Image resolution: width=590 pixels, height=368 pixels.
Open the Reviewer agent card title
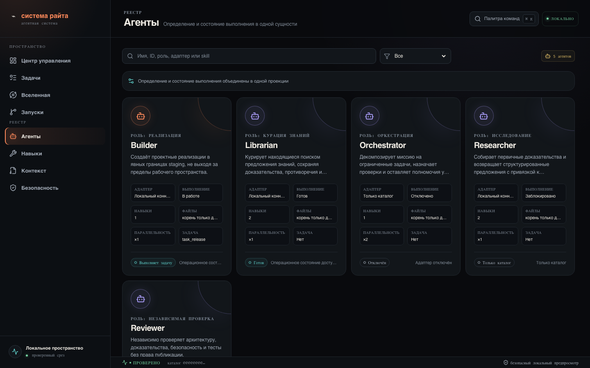click(147, 328)
